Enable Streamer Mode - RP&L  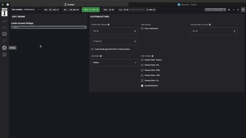(142, 70)
